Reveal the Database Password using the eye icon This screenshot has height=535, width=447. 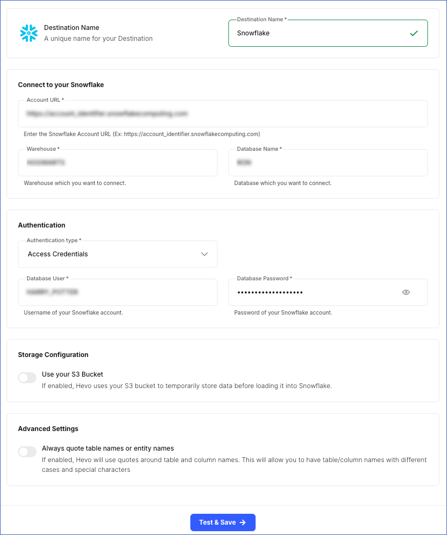point(406,292)
